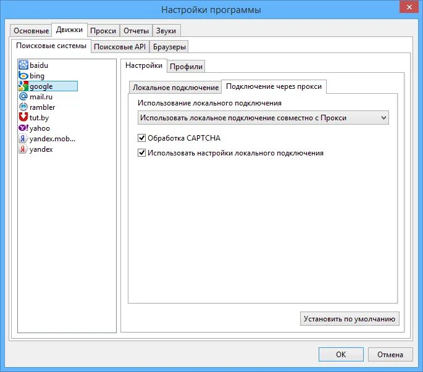Viewport: 423px width, 372px height.
Task: Select the Поисковые системы subtab
Action: pyautogui.click(x=51, y=46)
